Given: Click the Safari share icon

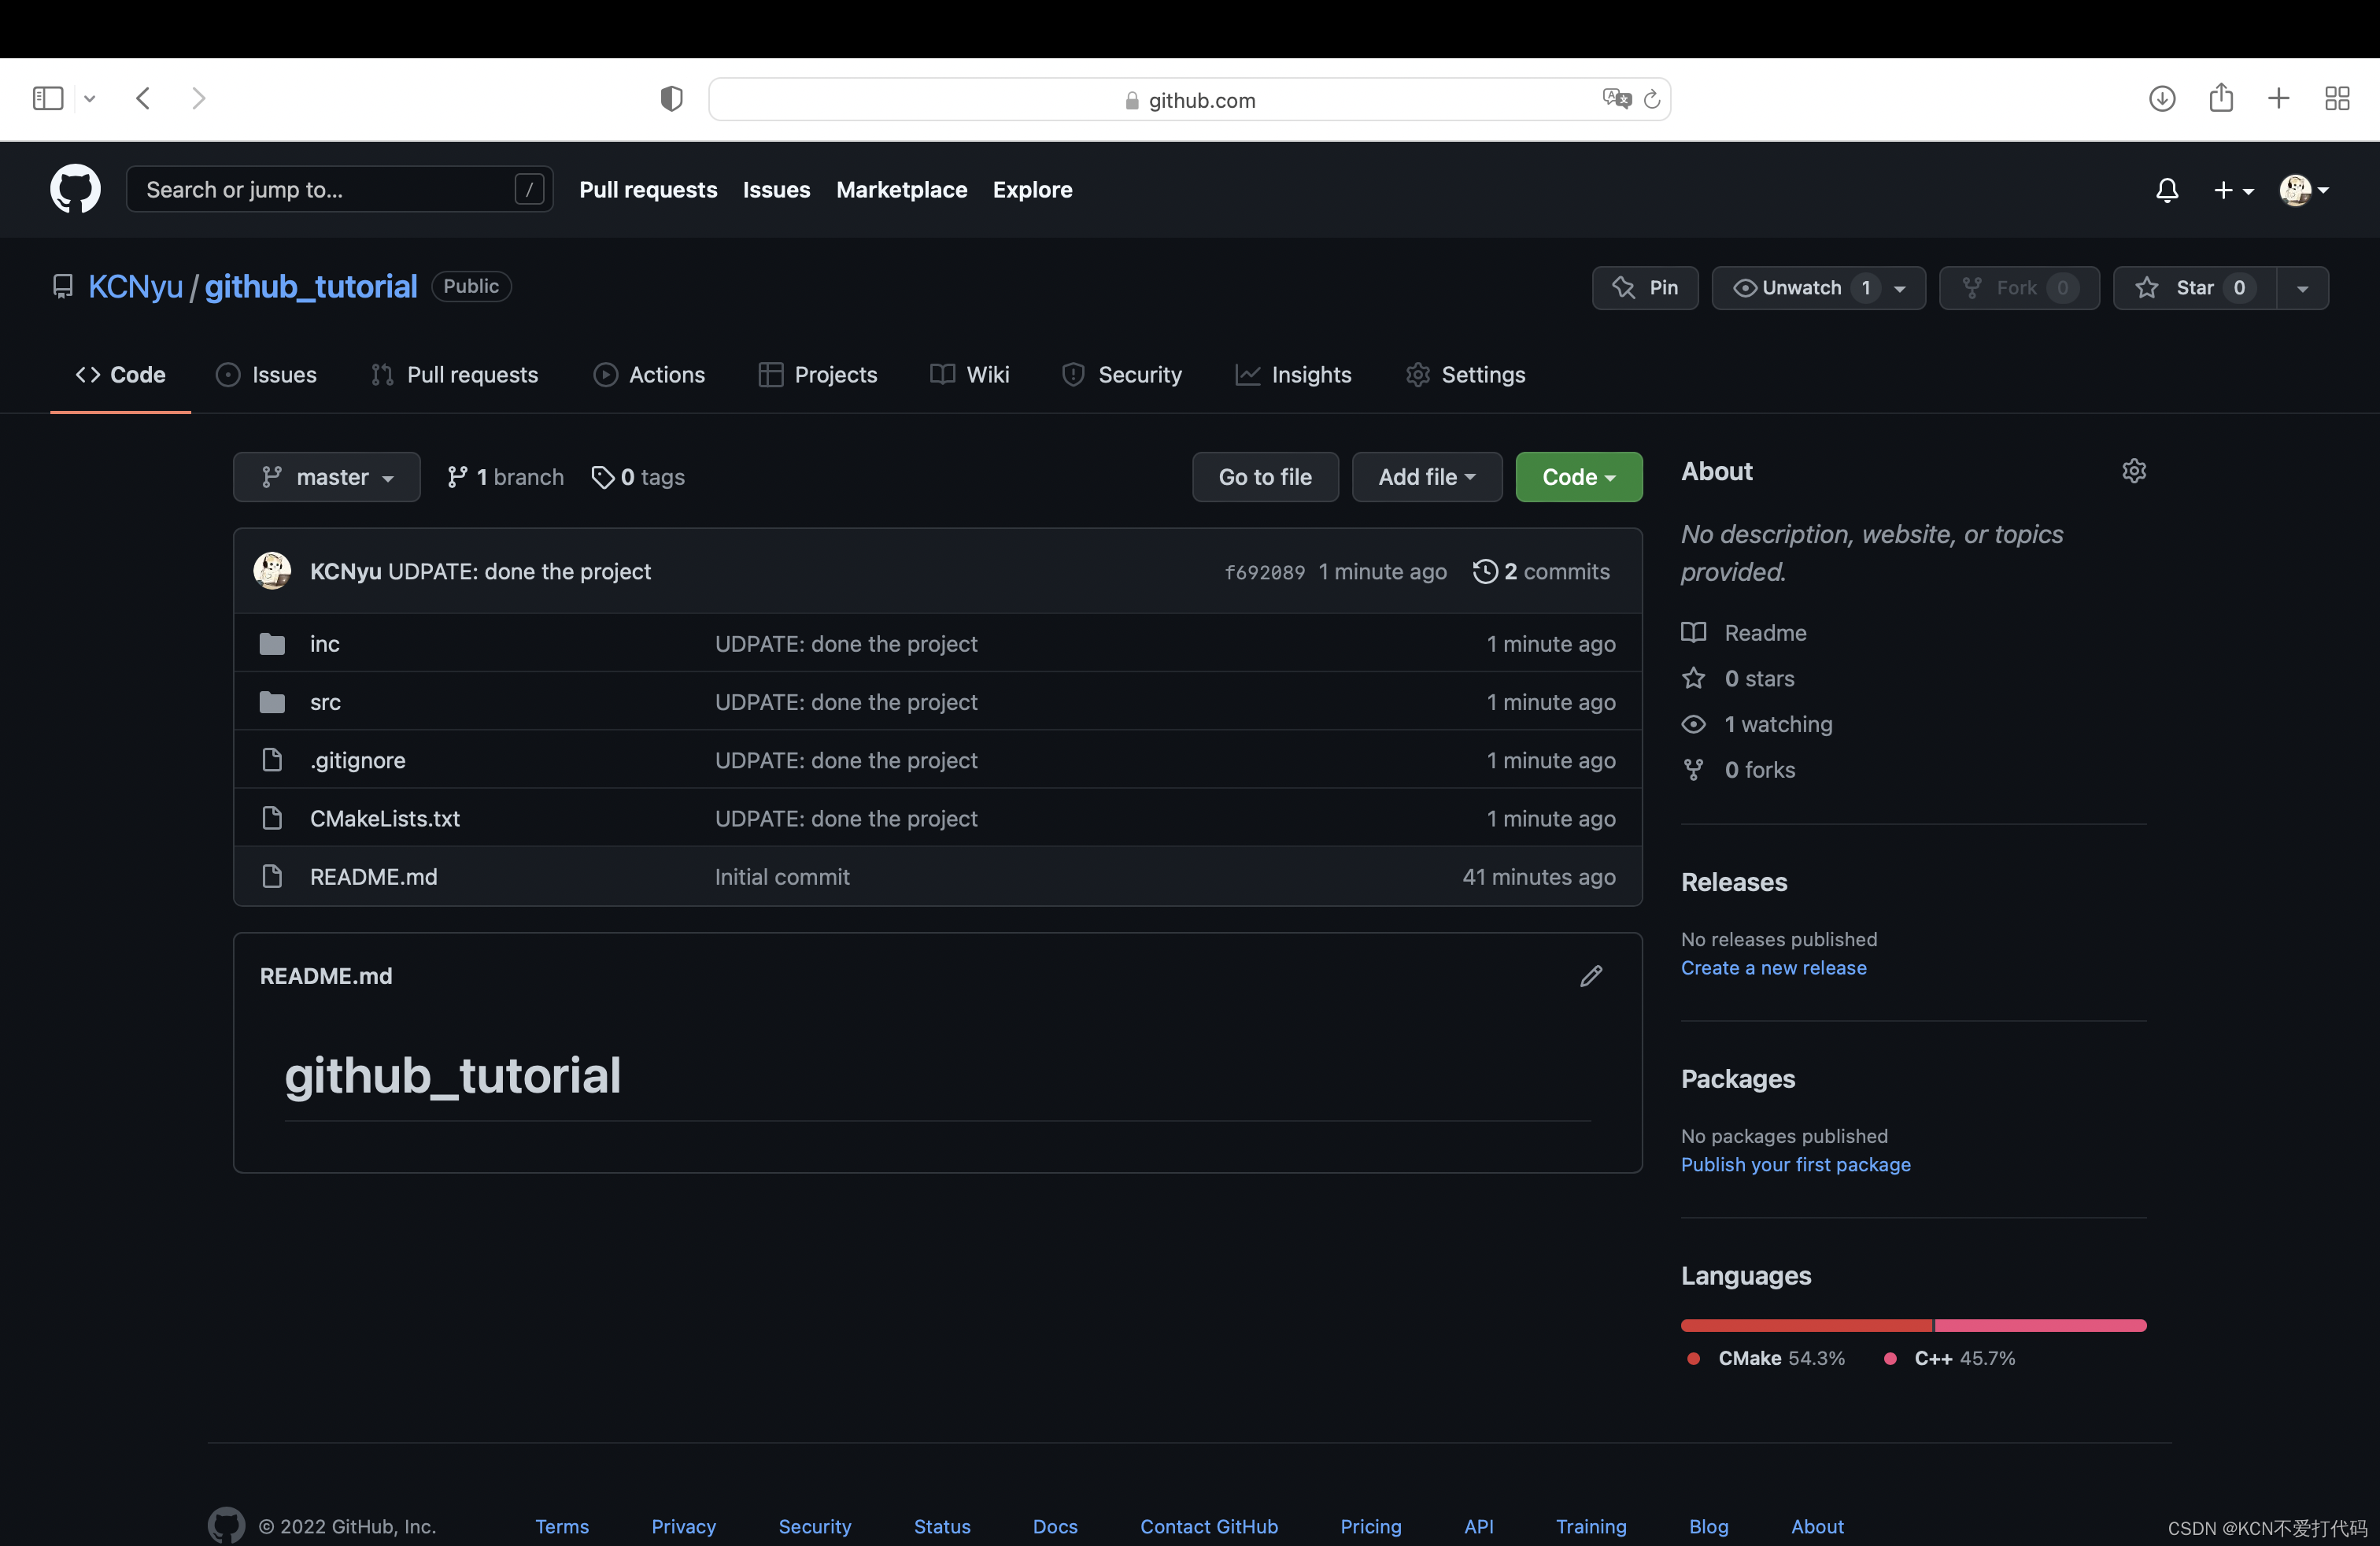Looking at the screenshot, I should 2221,97.
